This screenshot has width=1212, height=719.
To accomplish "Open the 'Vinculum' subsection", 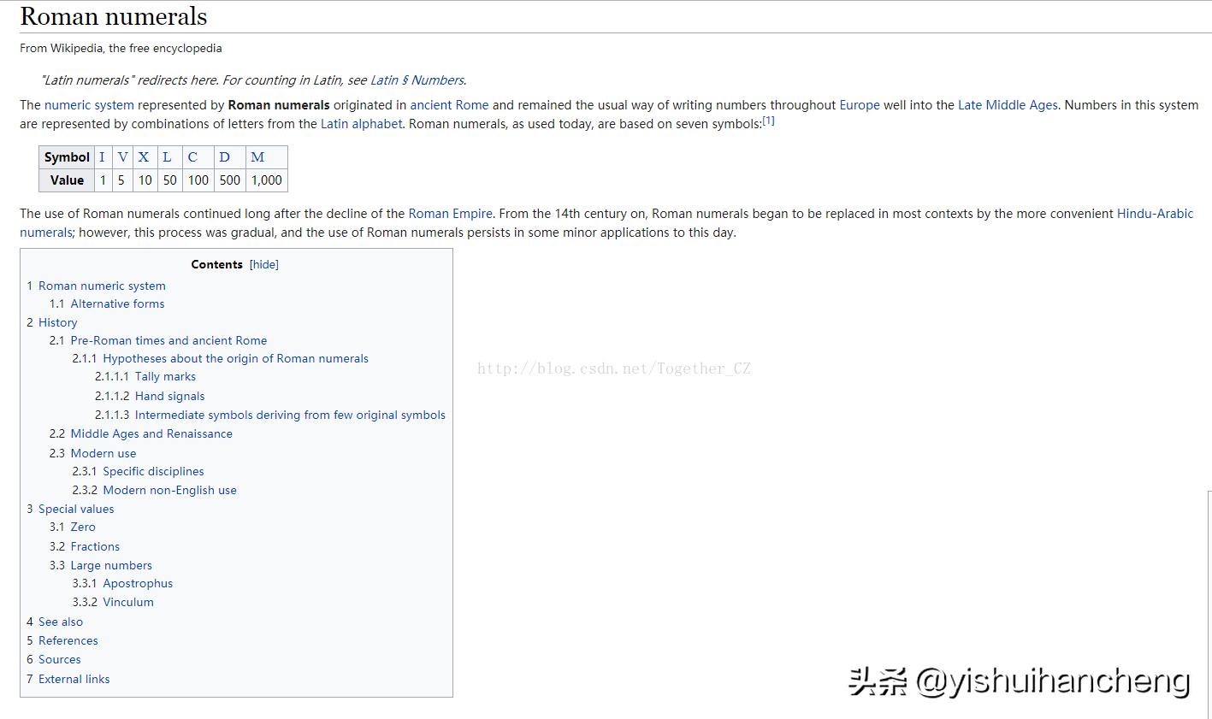I will click(128, 602).
